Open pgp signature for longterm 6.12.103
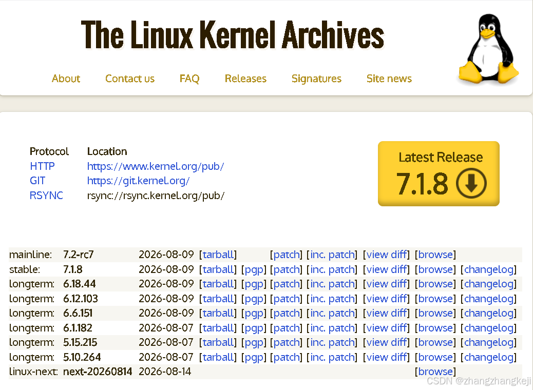The height and width of the screenshot is (390, 533). pos(254,299)
